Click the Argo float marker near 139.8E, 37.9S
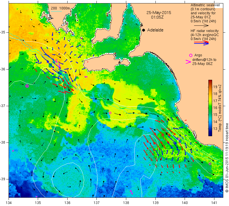 pyautogui.click(x=179, y=139)
